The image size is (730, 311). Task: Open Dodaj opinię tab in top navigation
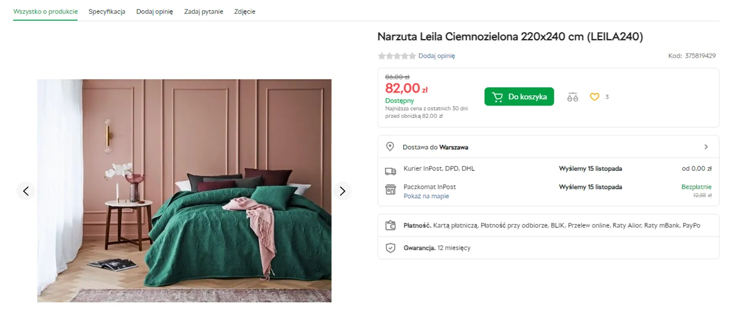pos(154,12)
